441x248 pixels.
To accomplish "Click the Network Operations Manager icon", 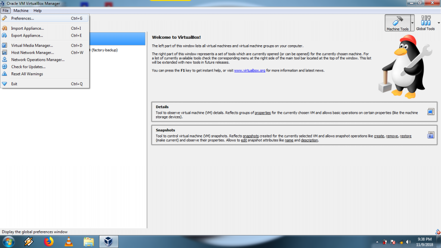I will (4, 59).
